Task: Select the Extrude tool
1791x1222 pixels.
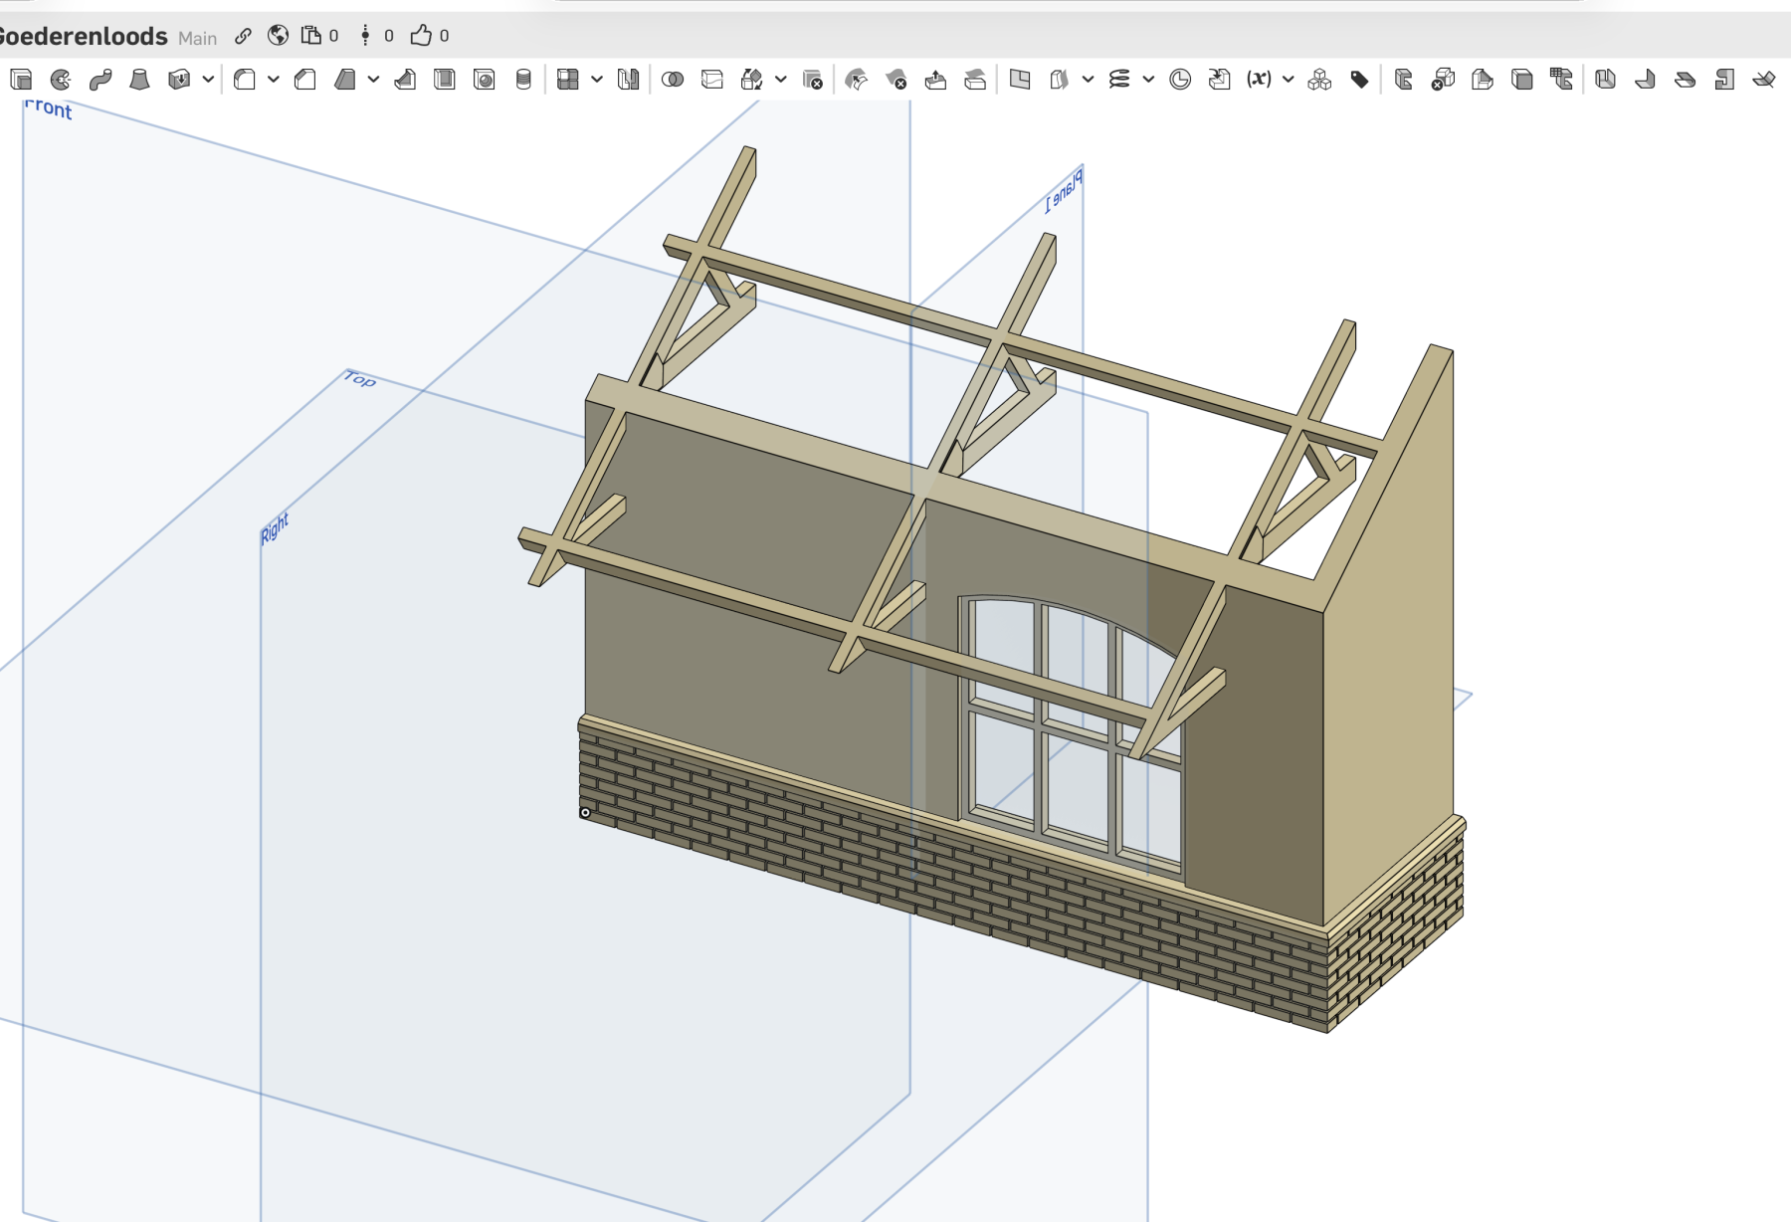Action: click(21, 80)
